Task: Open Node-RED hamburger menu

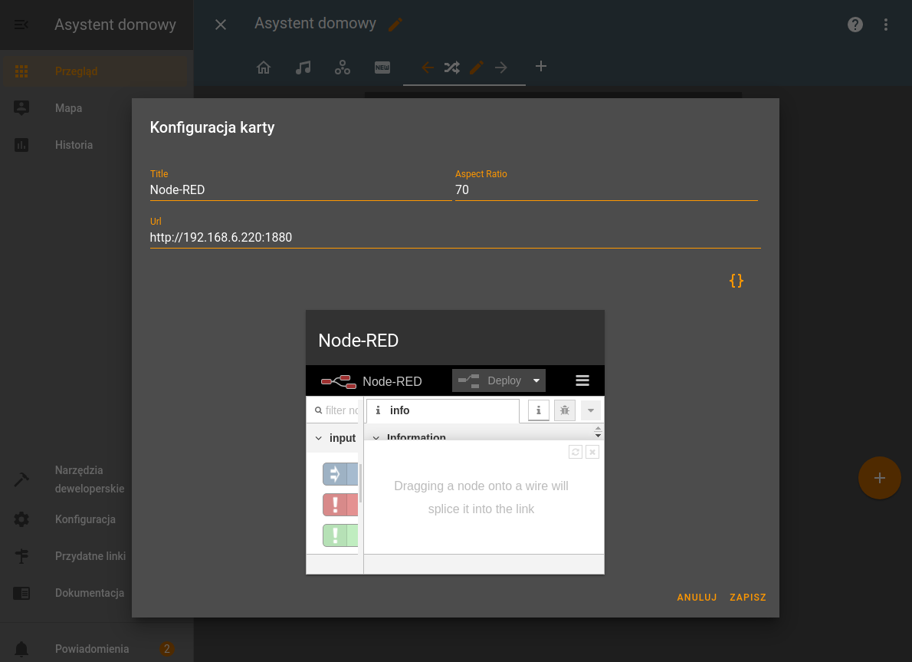Action: 582,380
